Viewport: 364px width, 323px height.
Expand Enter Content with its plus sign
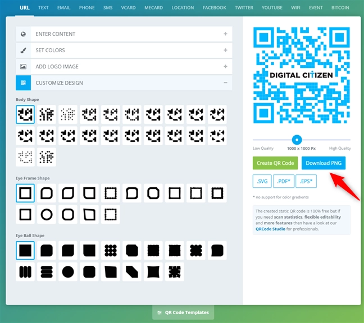coord(225,34)
